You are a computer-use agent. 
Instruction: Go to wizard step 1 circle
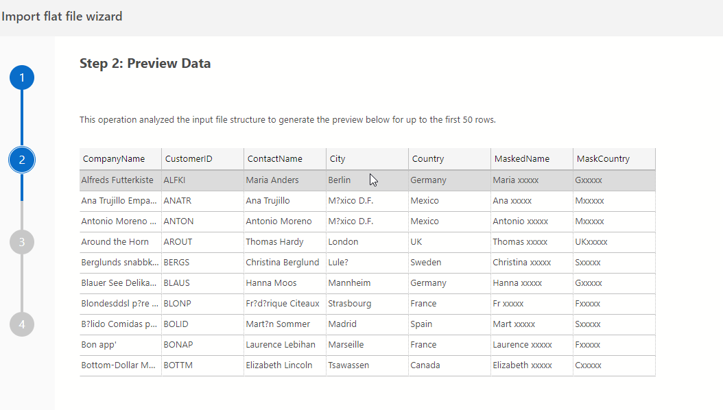(22, 77)
